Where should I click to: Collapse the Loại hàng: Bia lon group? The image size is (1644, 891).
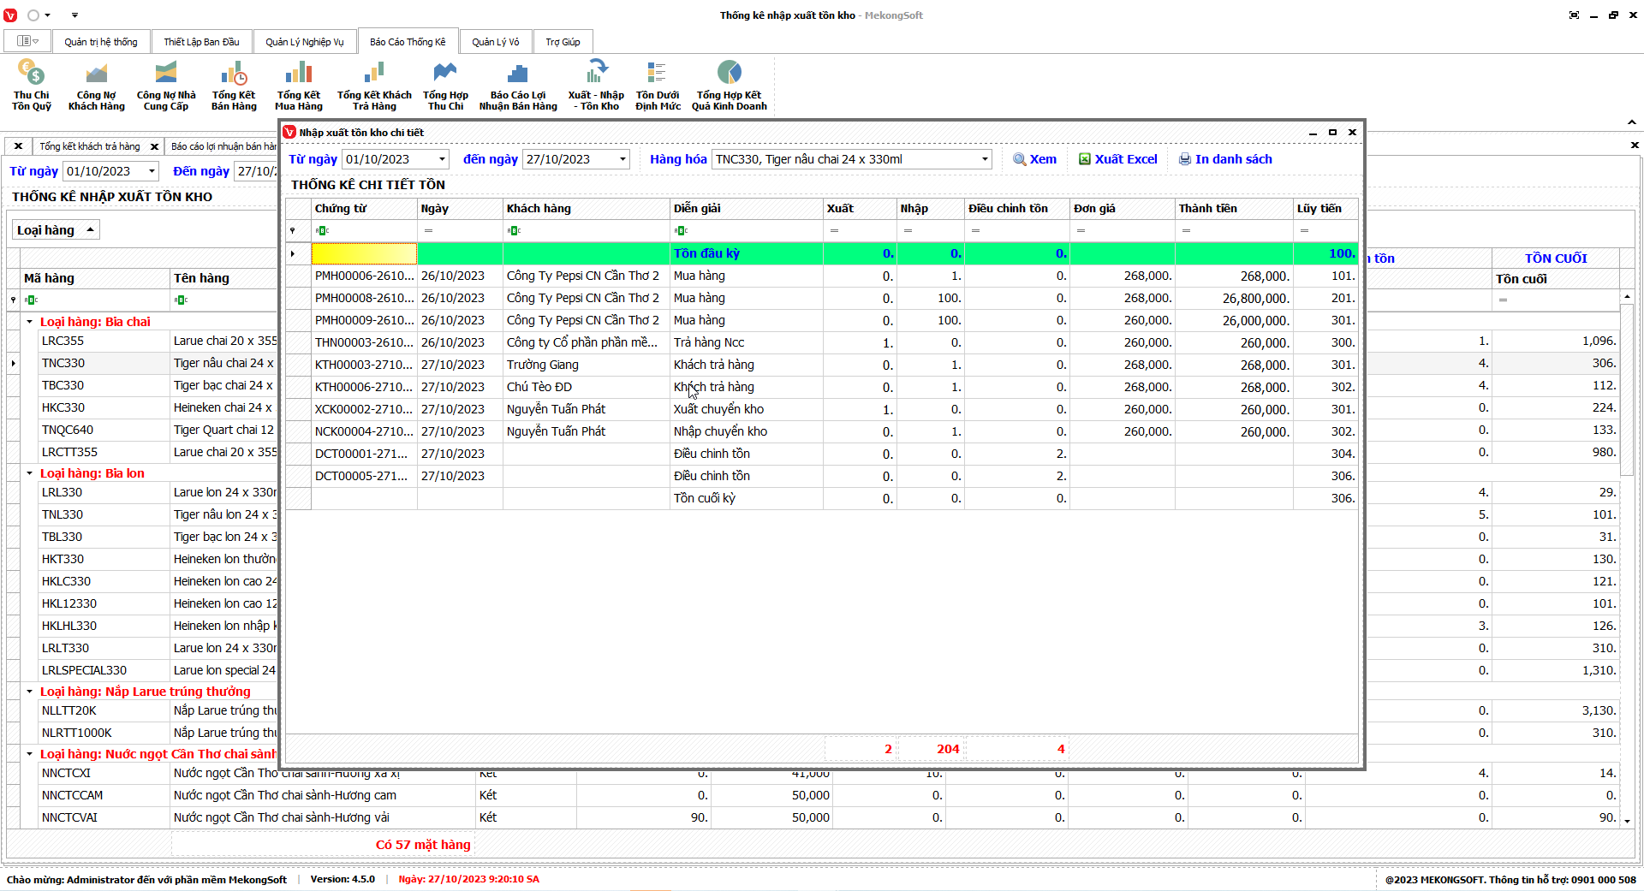(x=29, y=473)
